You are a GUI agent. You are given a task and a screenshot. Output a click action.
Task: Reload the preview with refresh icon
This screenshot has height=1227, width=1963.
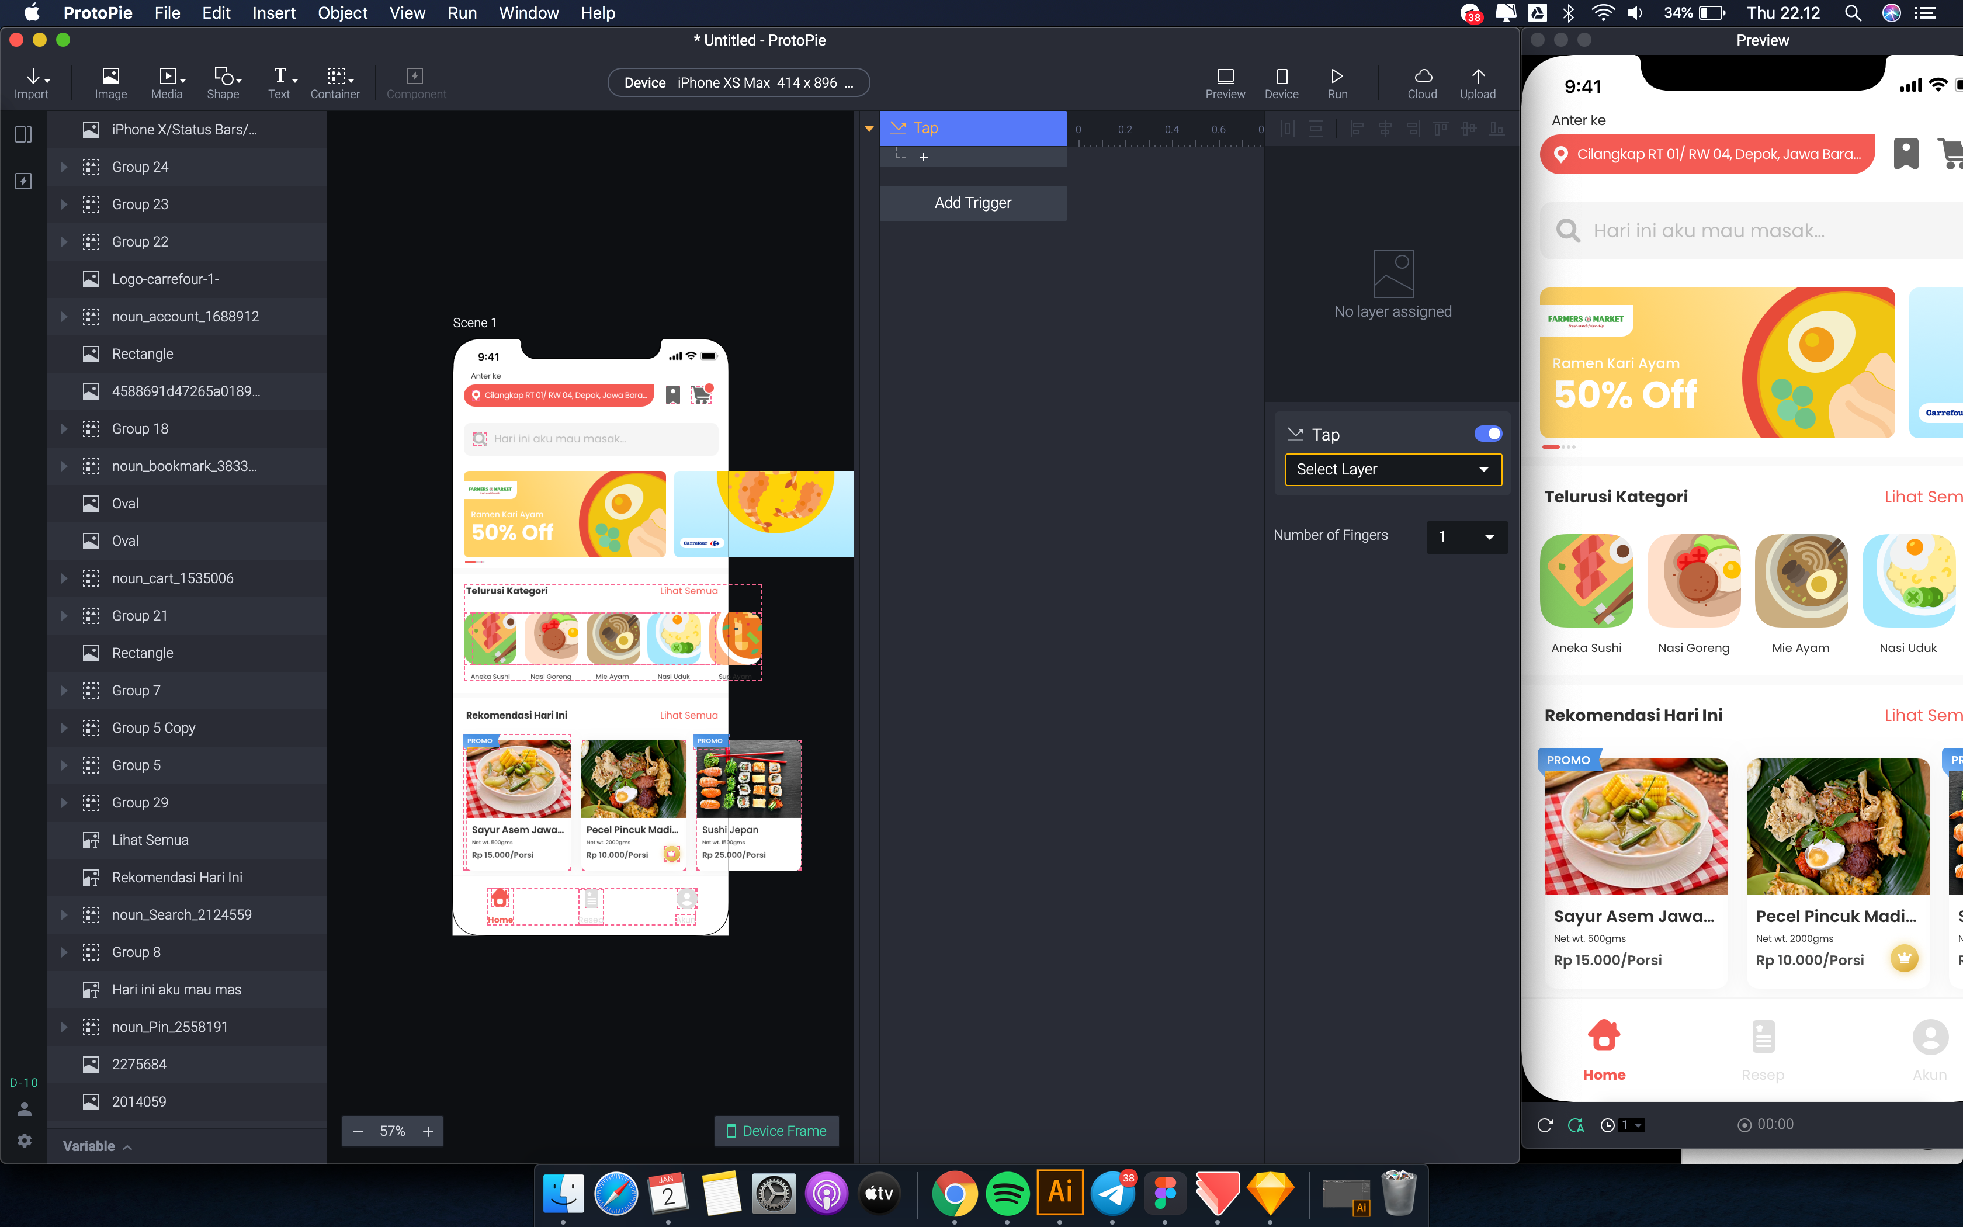[1545, 1125]
